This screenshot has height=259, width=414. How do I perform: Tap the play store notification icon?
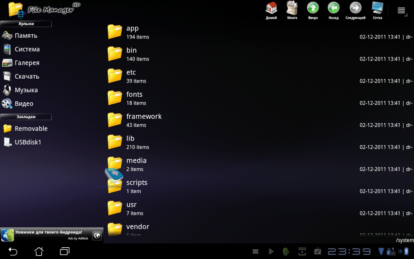[x=318, y=251]
